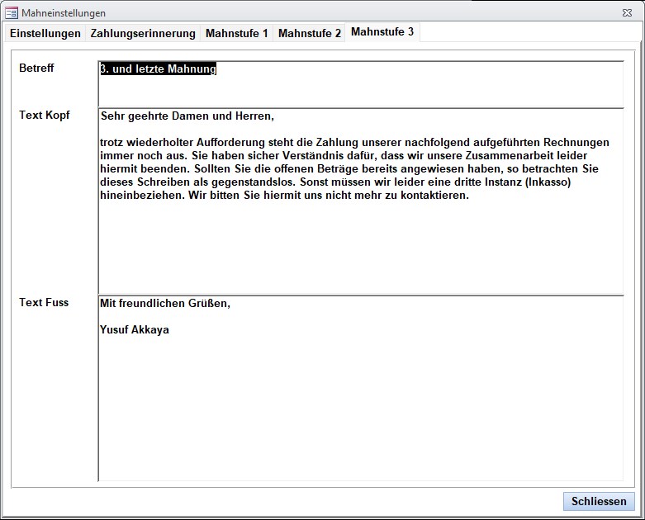Screen dimensions: 645x520
Task: Go to the Mahnstufe 2 tab
Action: coord(309,33)
